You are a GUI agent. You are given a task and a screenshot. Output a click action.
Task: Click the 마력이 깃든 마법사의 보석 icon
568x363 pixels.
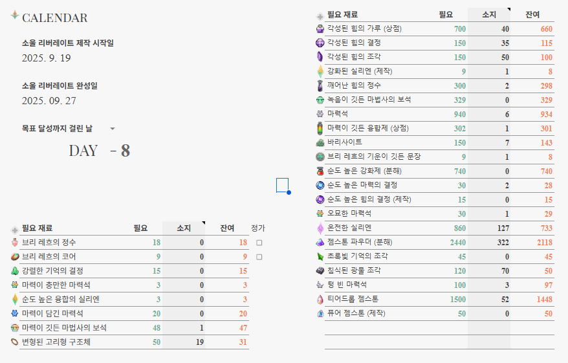coord(14,328)
